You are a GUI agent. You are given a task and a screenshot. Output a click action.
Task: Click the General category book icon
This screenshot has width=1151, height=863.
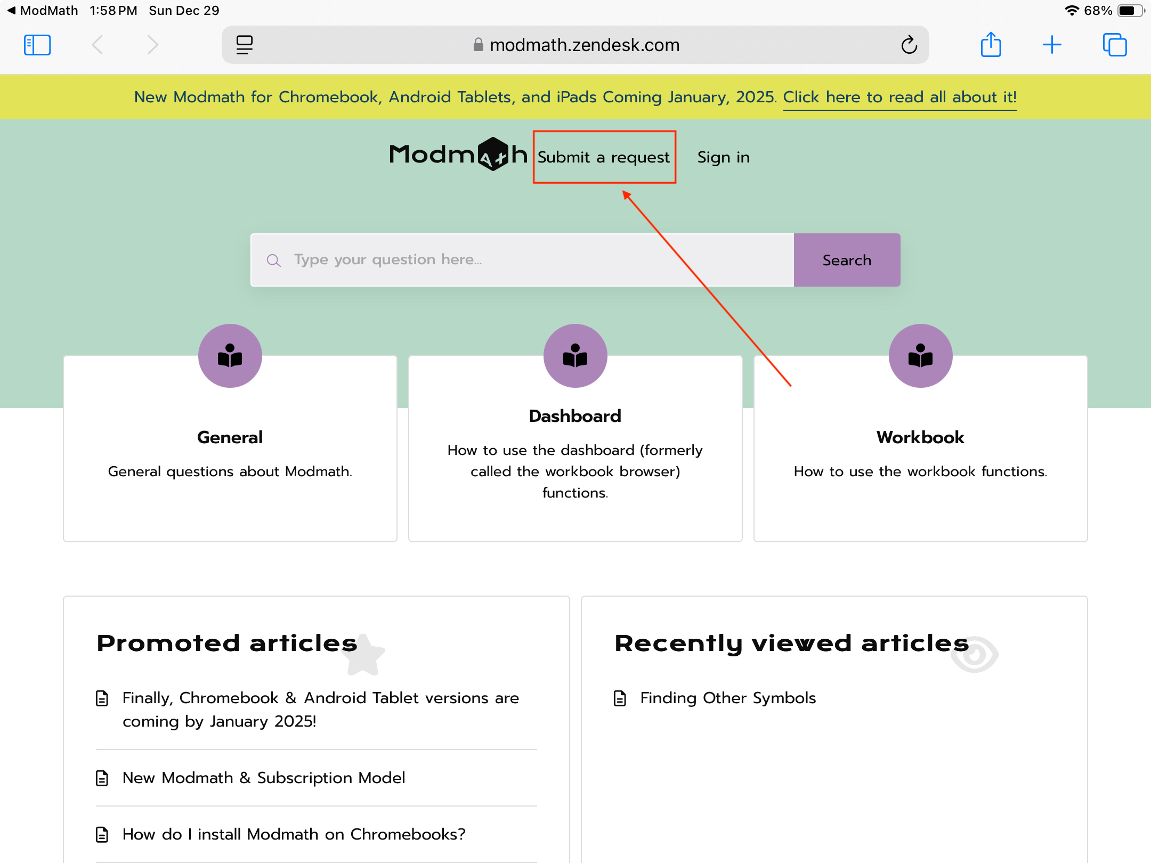[230, 356]
